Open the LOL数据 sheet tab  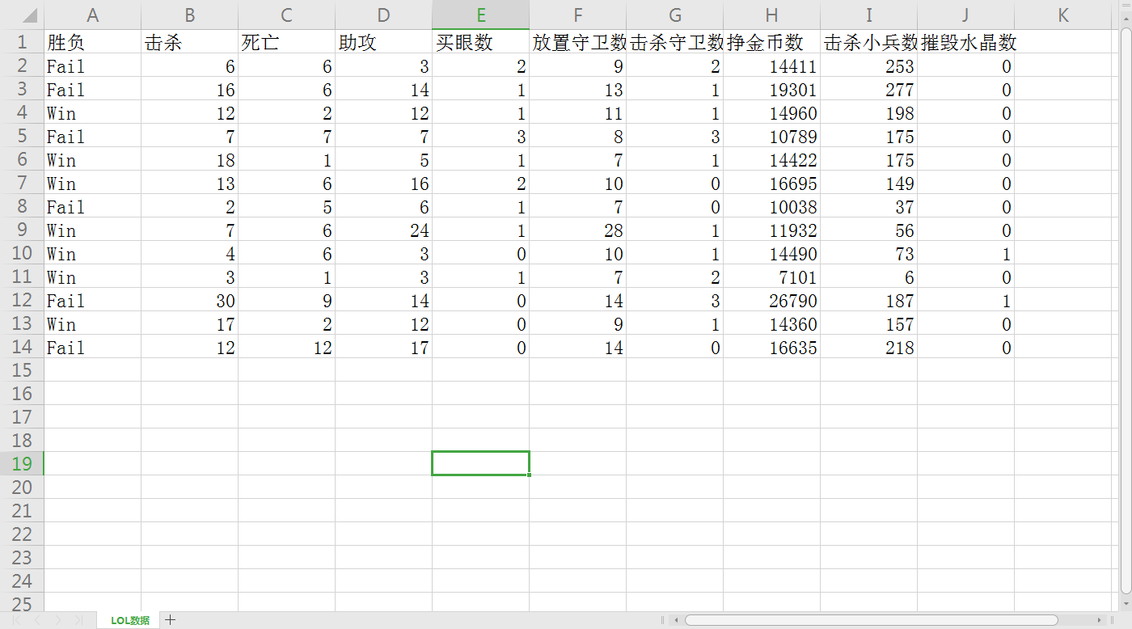(x=129, y=620)
